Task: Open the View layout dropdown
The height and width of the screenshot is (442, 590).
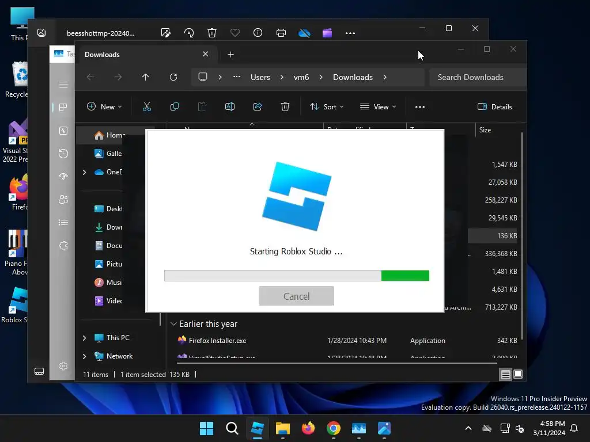Action: click(x=378, y=106)
